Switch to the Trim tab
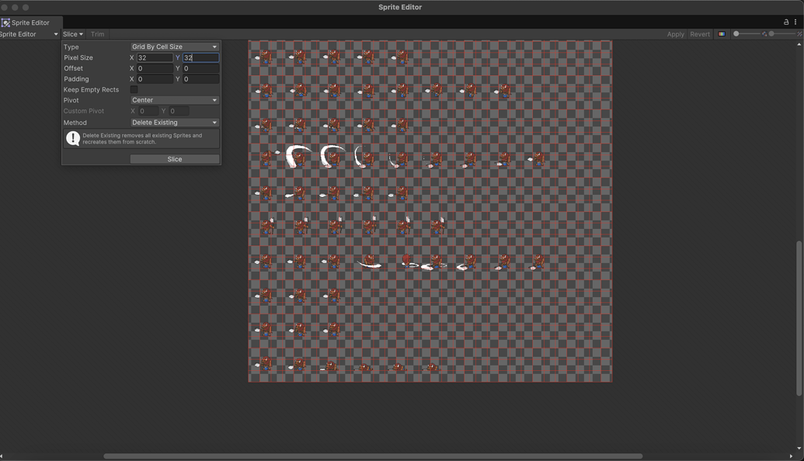The width and height of the screenshot is (804, 461). (x=97, y=33)
